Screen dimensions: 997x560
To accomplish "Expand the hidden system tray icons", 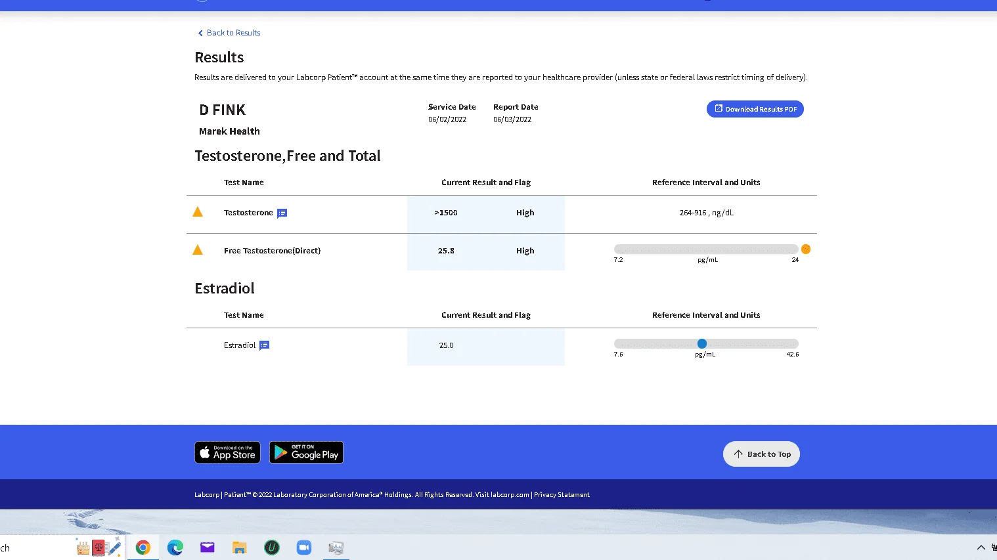I will coord(981,548).
